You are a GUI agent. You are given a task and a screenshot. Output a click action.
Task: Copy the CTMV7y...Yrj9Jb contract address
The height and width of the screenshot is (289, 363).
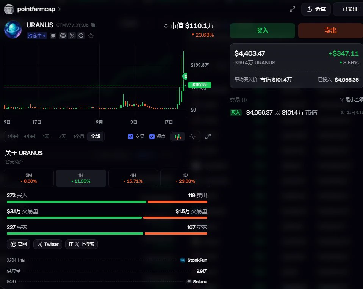(93, 25)
